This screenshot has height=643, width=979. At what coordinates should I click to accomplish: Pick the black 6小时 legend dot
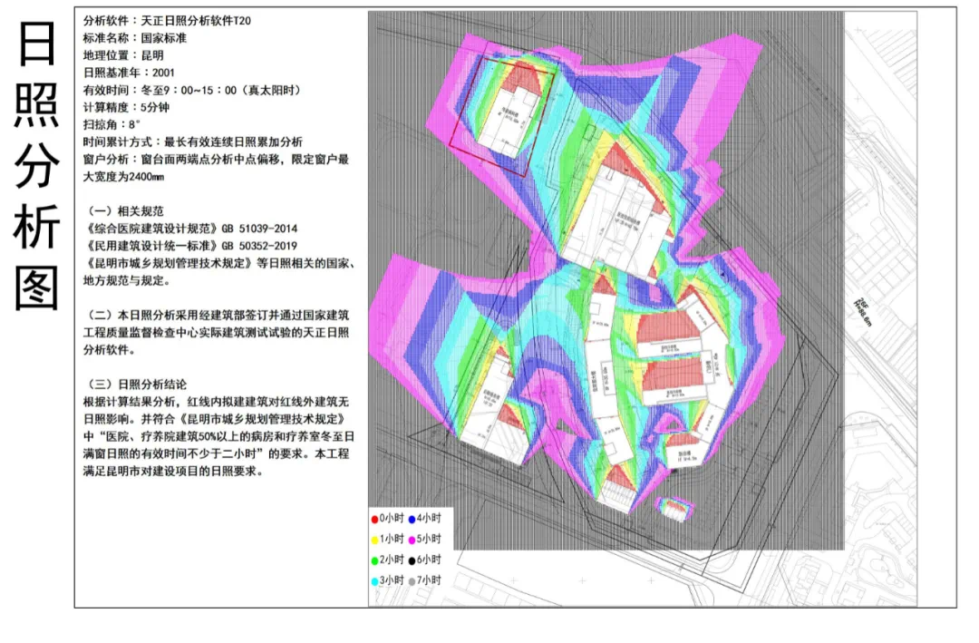[x=412, y=560]
